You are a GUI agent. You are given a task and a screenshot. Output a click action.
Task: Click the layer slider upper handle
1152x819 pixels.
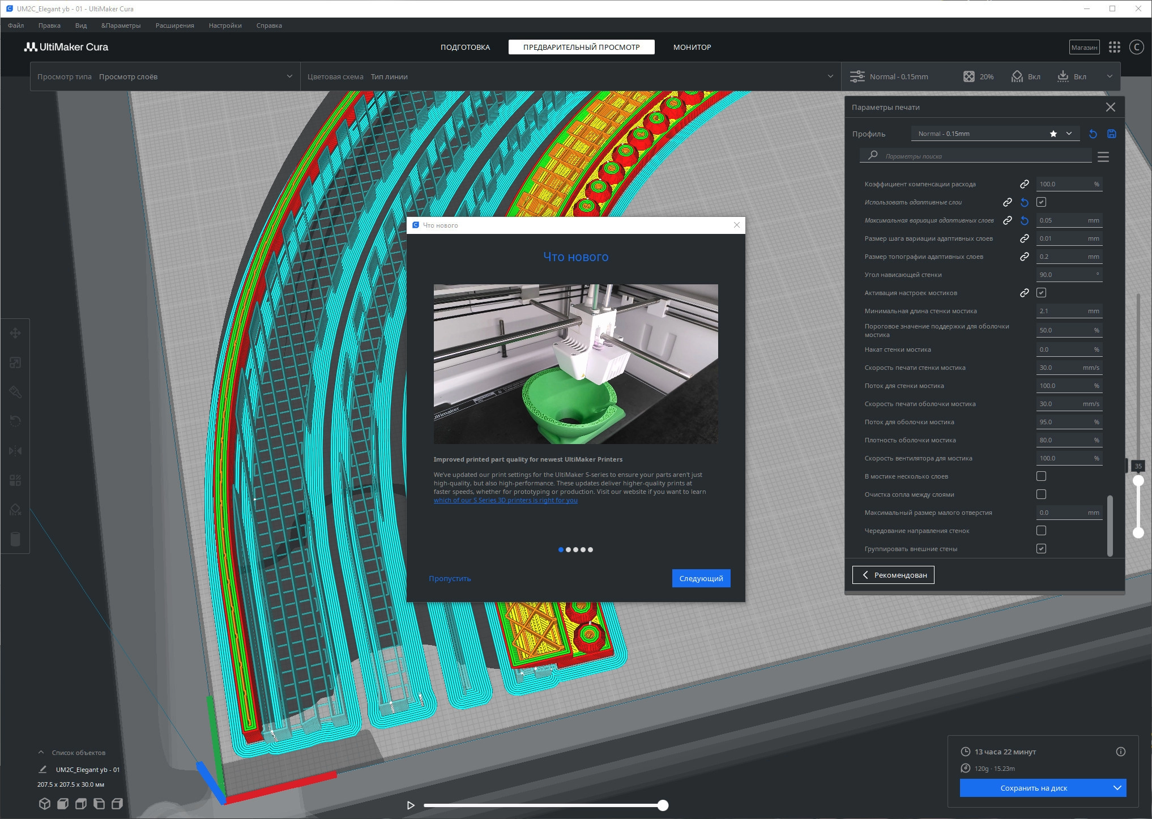pos(1138,481)
